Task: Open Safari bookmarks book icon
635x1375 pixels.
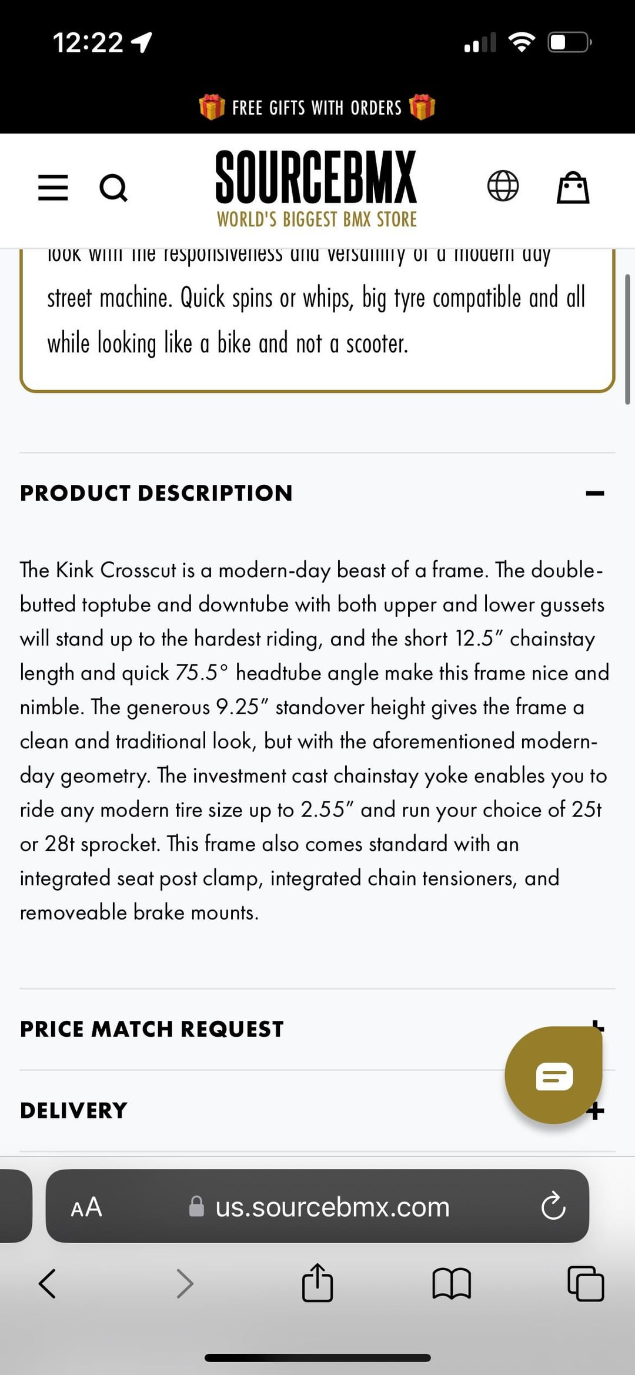Action: [452, 1283]
